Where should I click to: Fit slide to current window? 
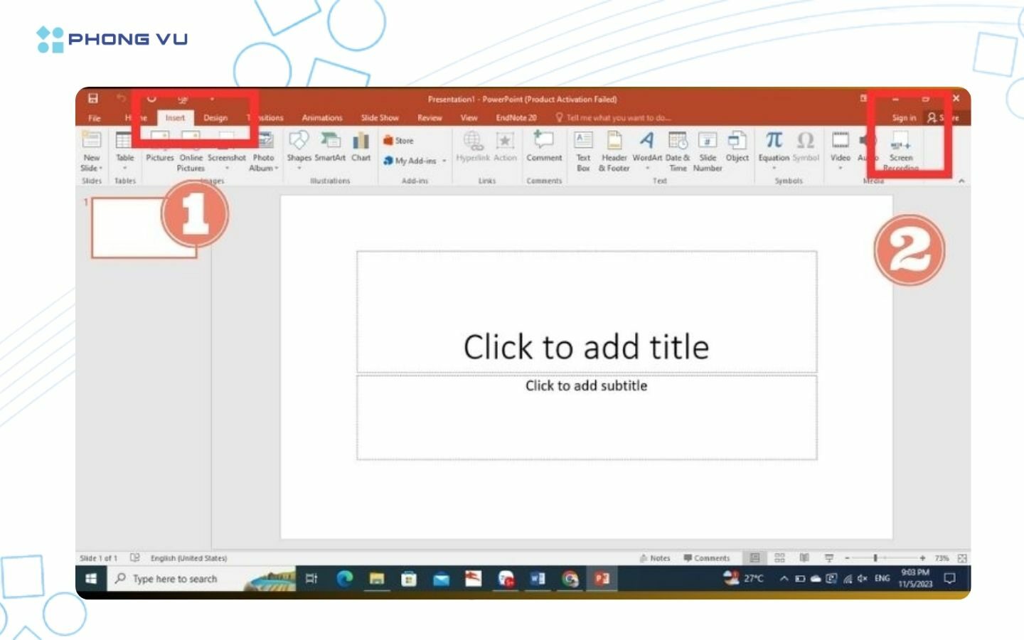962,558
